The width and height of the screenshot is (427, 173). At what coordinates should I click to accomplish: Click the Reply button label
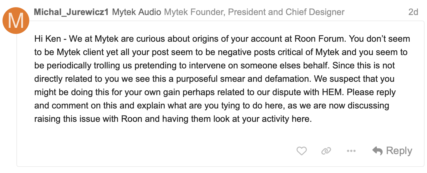[399, 151]
